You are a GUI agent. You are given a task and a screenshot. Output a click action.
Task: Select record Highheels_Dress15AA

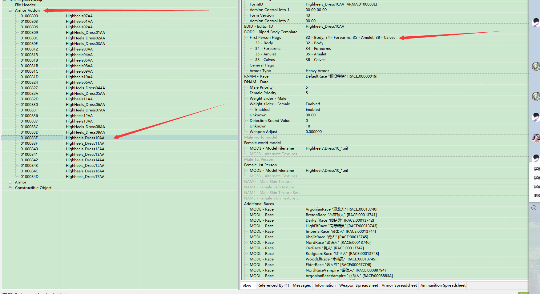coord(85,165)
